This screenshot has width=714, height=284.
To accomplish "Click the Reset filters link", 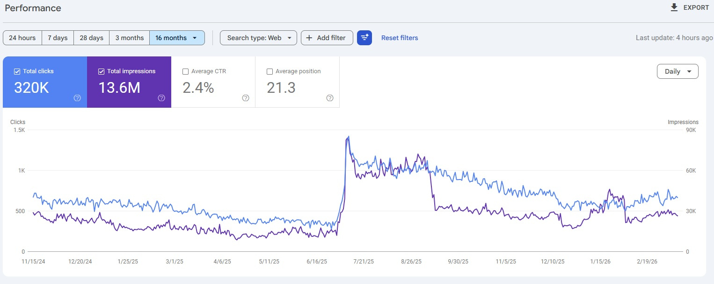I will (x=400, y=38).
